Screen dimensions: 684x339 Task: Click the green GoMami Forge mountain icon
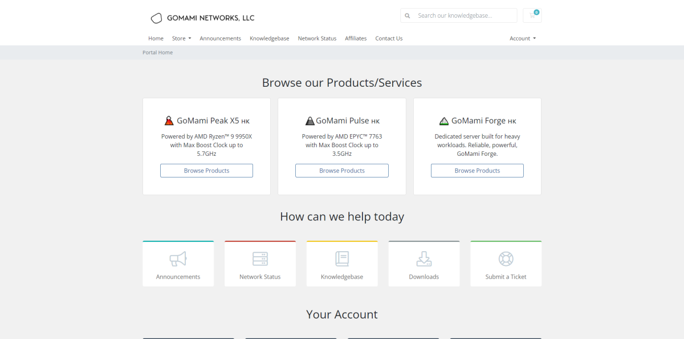[444, 121]
